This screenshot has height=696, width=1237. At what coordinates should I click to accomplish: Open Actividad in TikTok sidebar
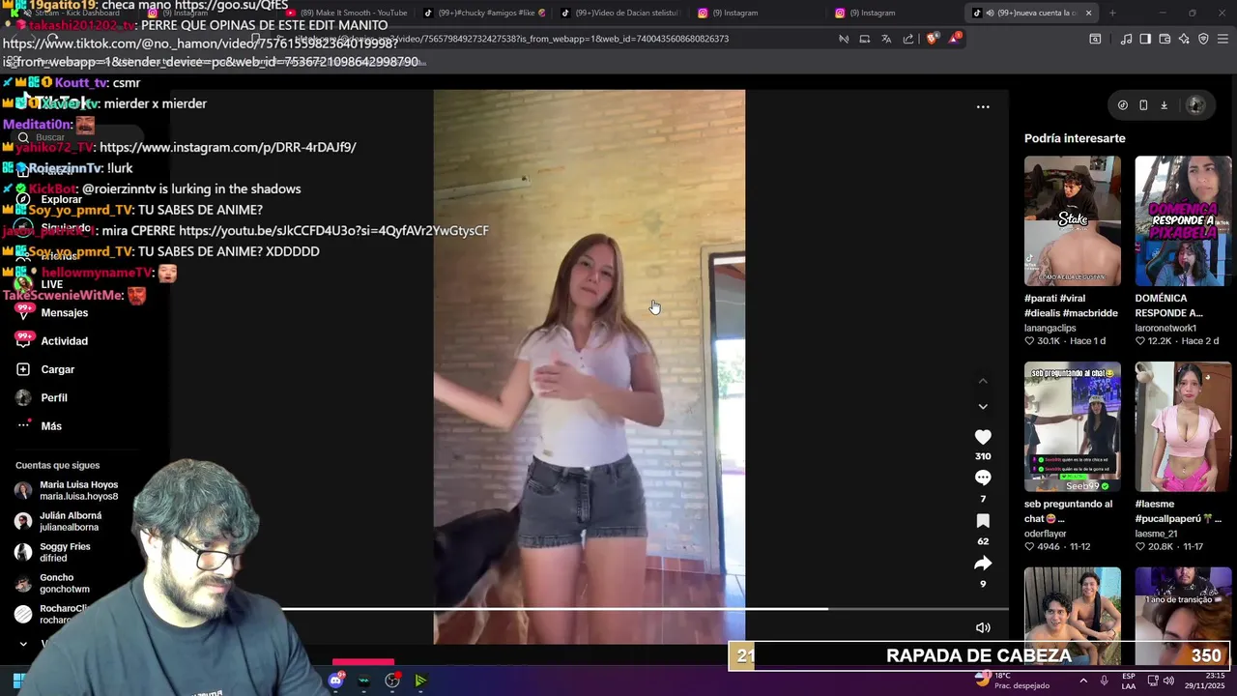click(x=64, y=341)
